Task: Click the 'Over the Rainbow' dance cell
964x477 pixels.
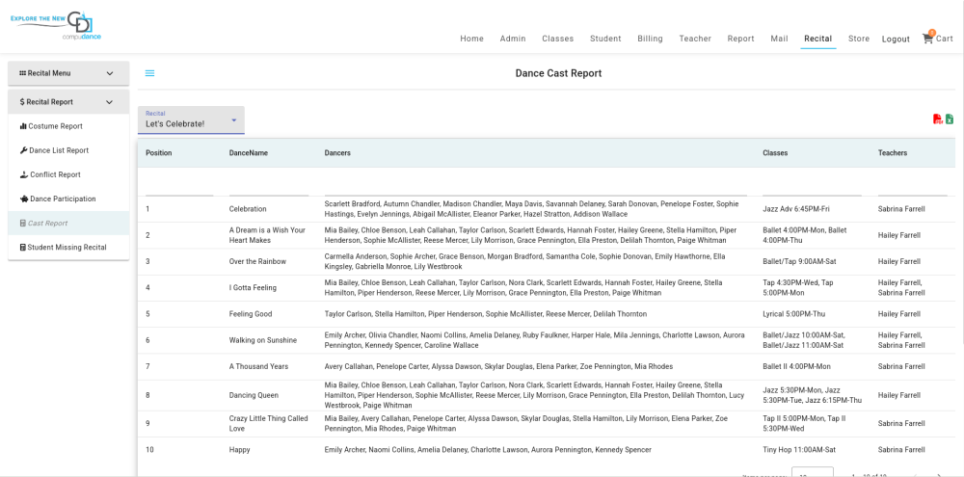Action: click(x=257, y=261)
